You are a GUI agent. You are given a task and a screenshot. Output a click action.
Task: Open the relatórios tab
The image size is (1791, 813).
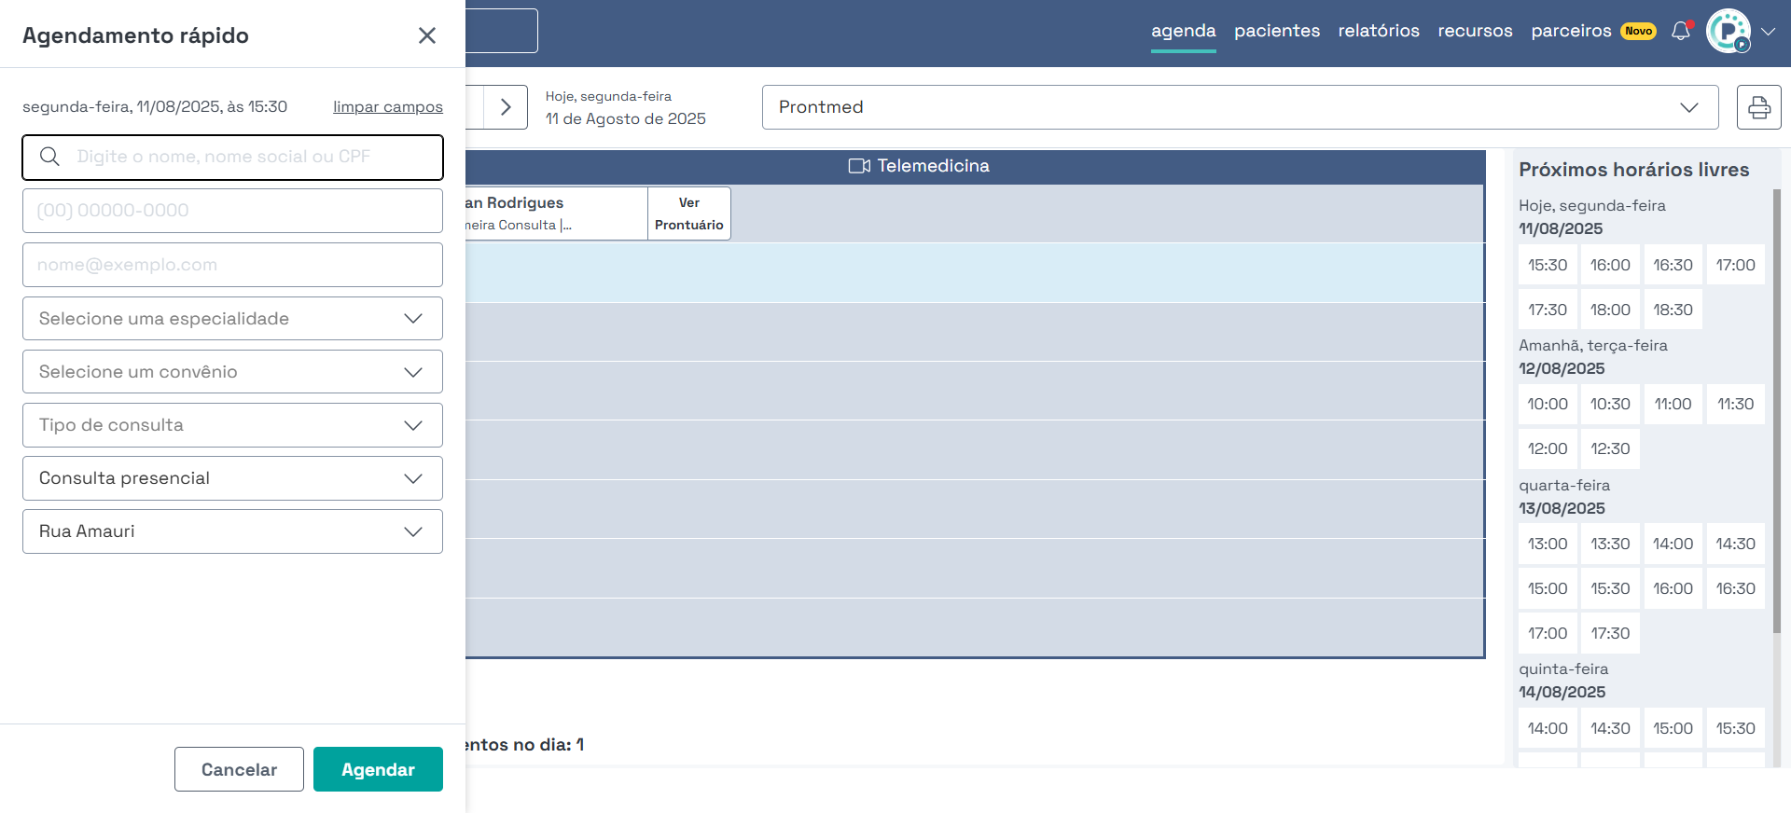tap(1379, 31)
